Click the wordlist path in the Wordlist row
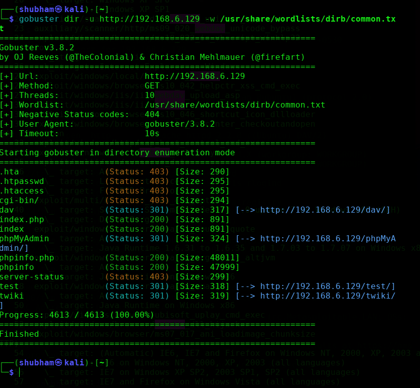 pyautogui.click(x=235, y=105)
